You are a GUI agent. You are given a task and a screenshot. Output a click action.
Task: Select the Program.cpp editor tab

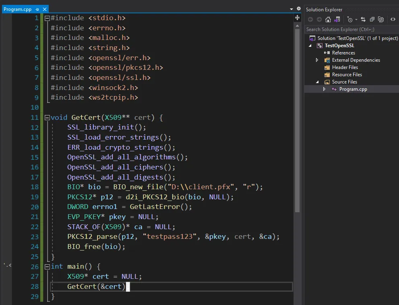click(18, 9)
